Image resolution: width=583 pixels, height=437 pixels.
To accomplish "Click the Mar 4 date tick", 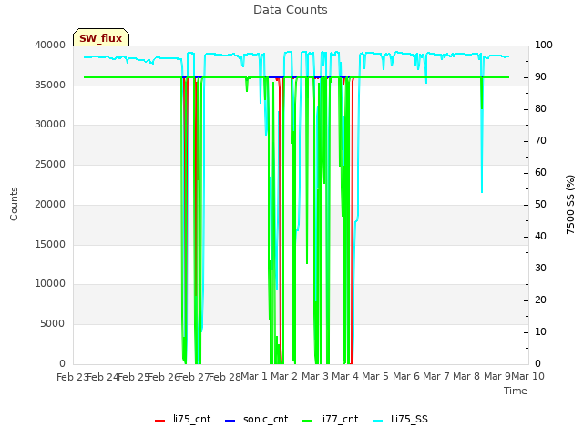I will (x=345, y=376).
